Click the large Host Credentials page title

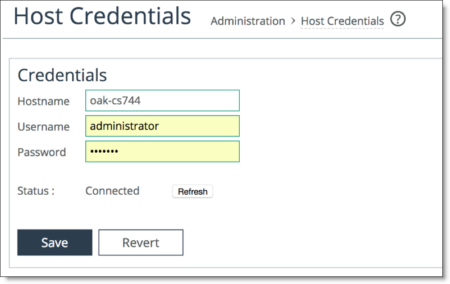tap(102, 16)
